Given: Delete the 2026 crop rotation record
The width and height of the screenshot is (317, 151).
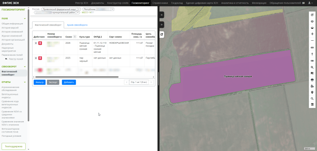Looking at the screenshot, I should (40, 43).
